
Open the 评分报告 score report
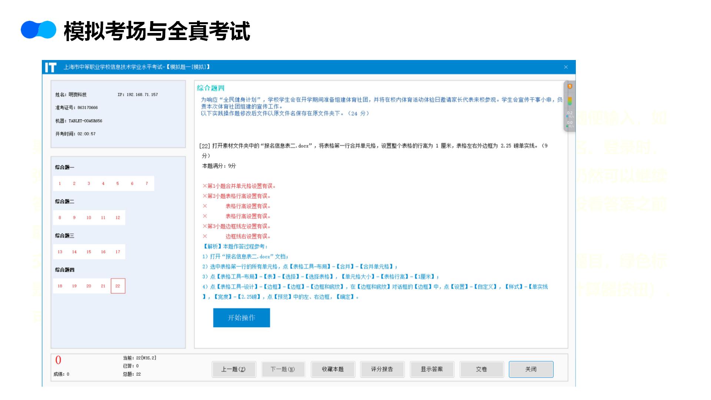point(382,369)
